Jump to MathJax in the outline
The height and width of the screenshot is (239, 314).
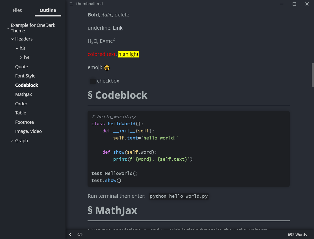click(24, 94)
